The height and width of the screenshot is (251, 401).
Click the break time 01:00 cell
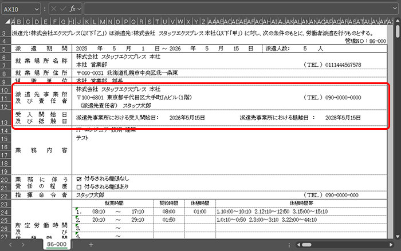point(200,212)
